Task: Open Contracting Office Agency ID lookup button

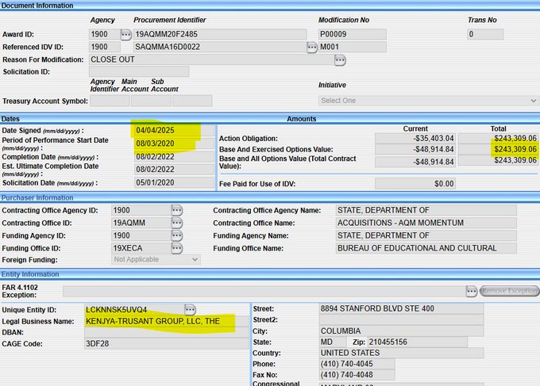Action: [x=176, y=210]
